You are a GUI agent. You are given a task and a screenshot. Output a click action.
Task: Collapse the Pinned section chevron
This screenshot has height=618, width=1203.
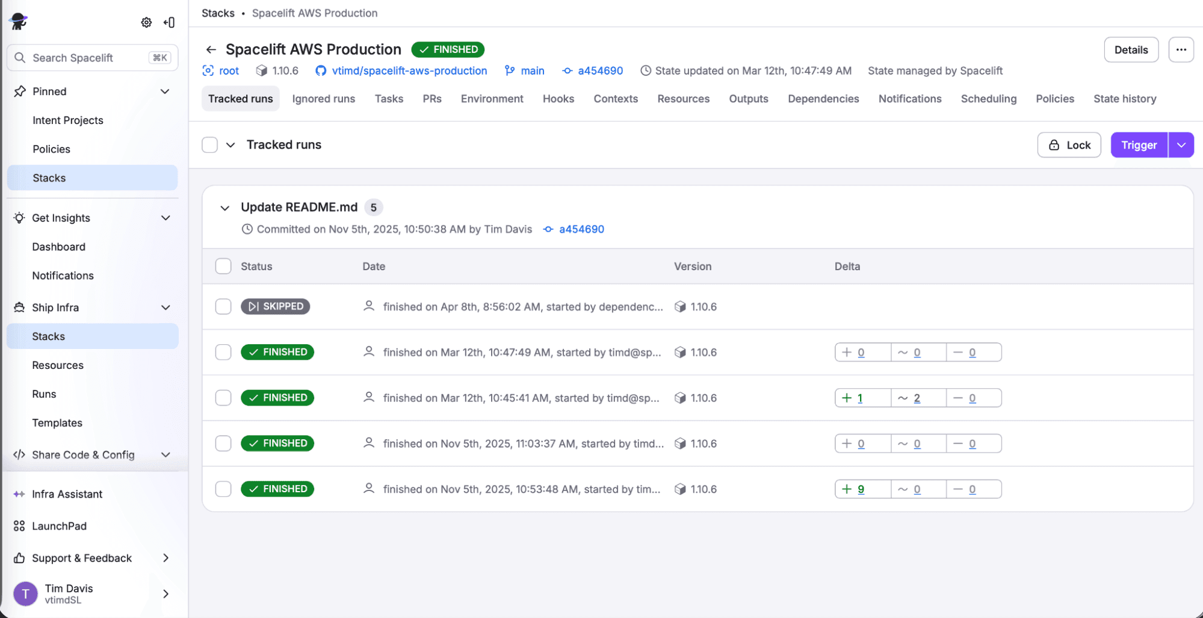point(165,91)
